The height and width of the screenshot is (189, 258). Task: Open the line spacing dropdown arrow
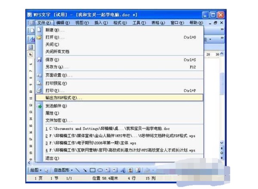point(210,39)
